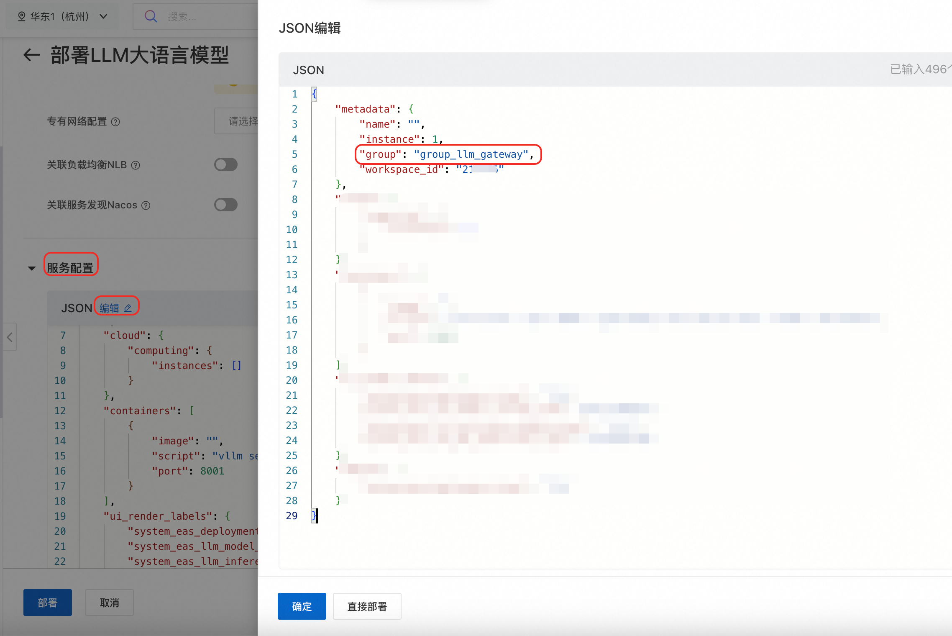The image size is (952, 636).
Task: Click the back arrow beside 部署LLM大语言模型
Action: (x=31, y=55)
